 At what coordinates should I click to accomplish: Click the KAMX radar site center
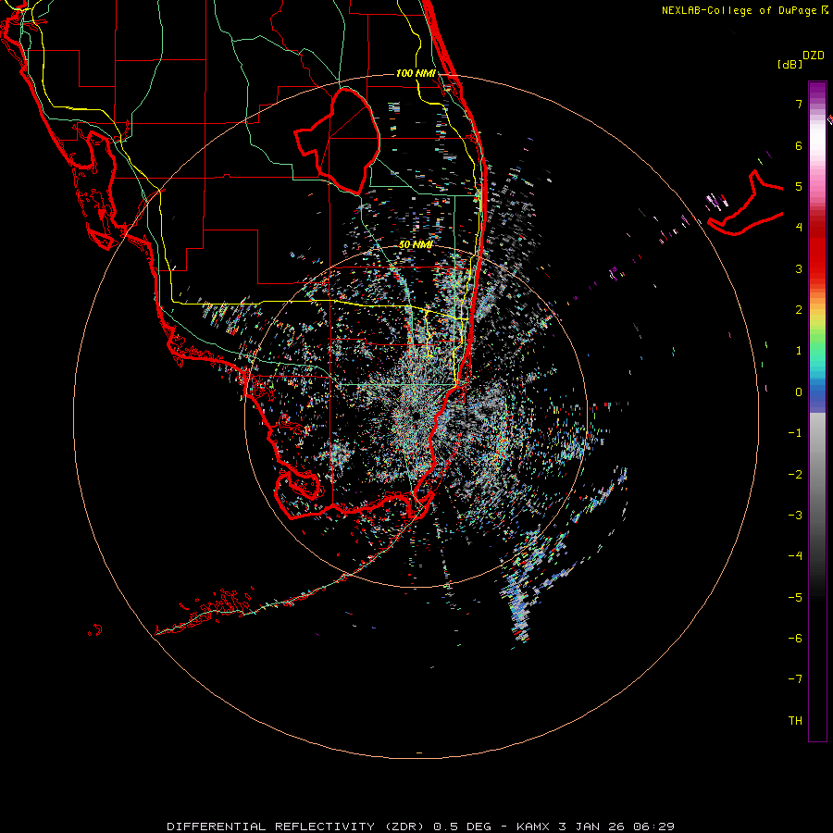[x=416, y=416]
